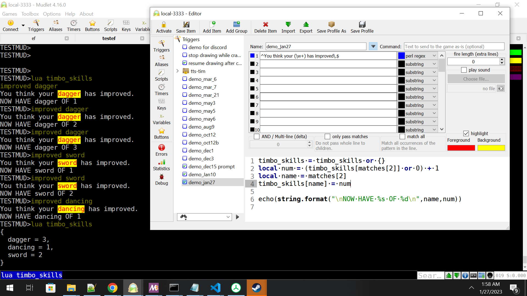
Task: Open Toolbox menu
Action: [30, 14]
